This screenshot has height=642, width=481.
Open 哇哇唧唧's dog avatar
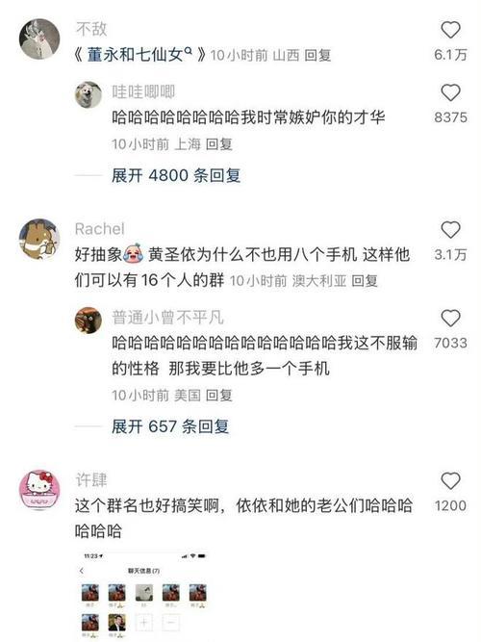(x=89, y=94)
